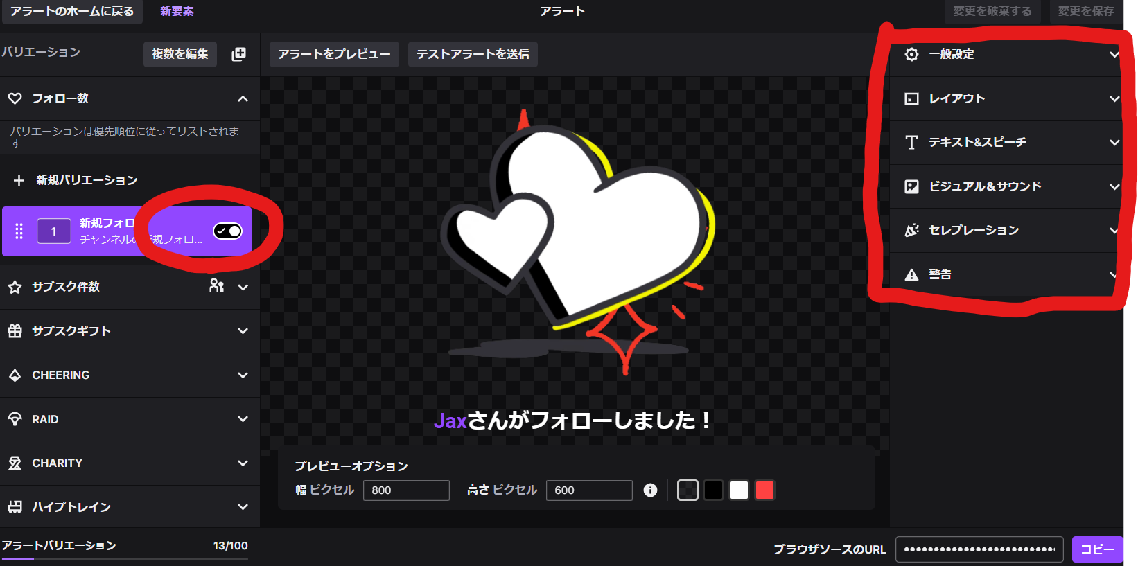This screenshot has width=1138, height=566.
Task: Click 変更を破棄する button
Action: pyautogui.click(x=992, y=11)
